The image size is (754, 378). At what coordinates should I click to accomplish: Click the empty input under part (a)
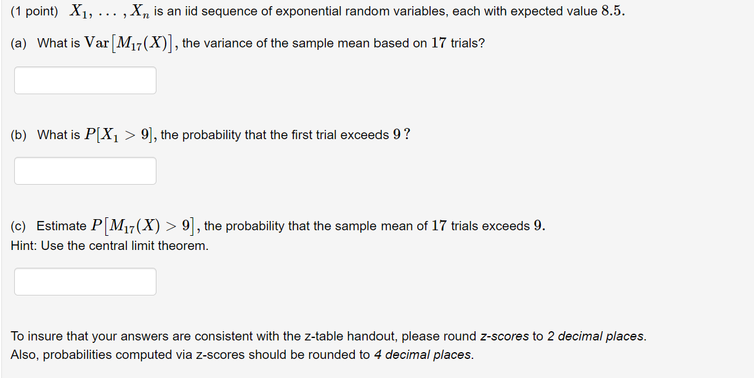(84, 80)
